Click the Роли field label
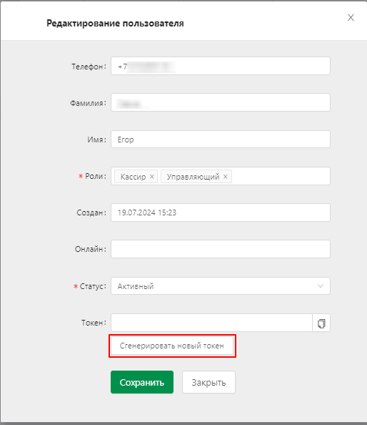 point(93,176)
